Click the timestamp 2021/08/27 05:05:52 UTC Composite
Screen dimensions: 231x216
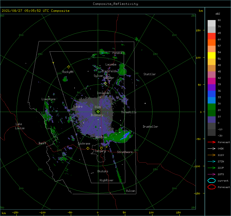35,11
